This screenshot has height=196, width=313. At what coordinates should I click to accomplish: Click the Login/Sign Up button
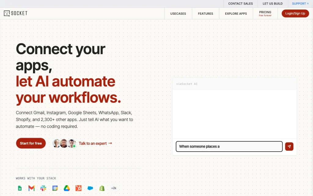(295, 13)
